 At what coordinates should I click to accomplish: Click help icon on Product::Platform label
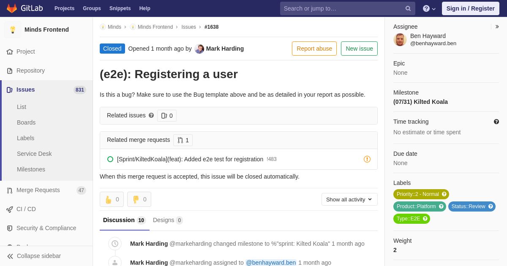click(x=441, y=206)
